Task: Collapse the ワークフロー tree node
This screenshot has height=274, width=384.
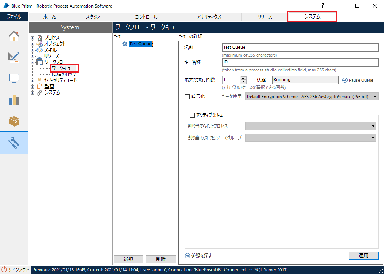Action: coord(32,62)
